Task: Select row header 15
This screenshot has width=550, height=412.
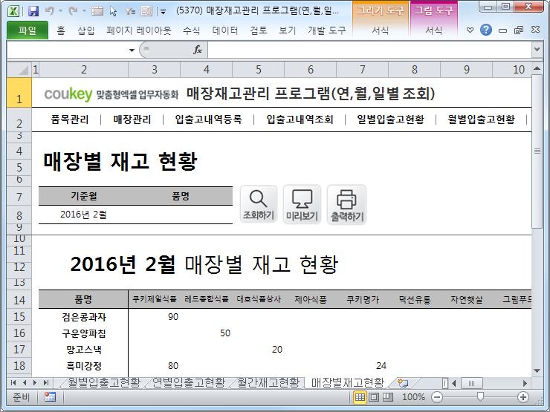Action: (x=19, y=317)
